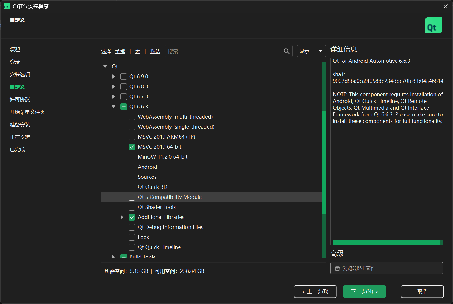The width and height of the screenshot is (453, 304).
Task: Check Qt 5 Compatibility Module checkbox
Action: pos(132,197)
